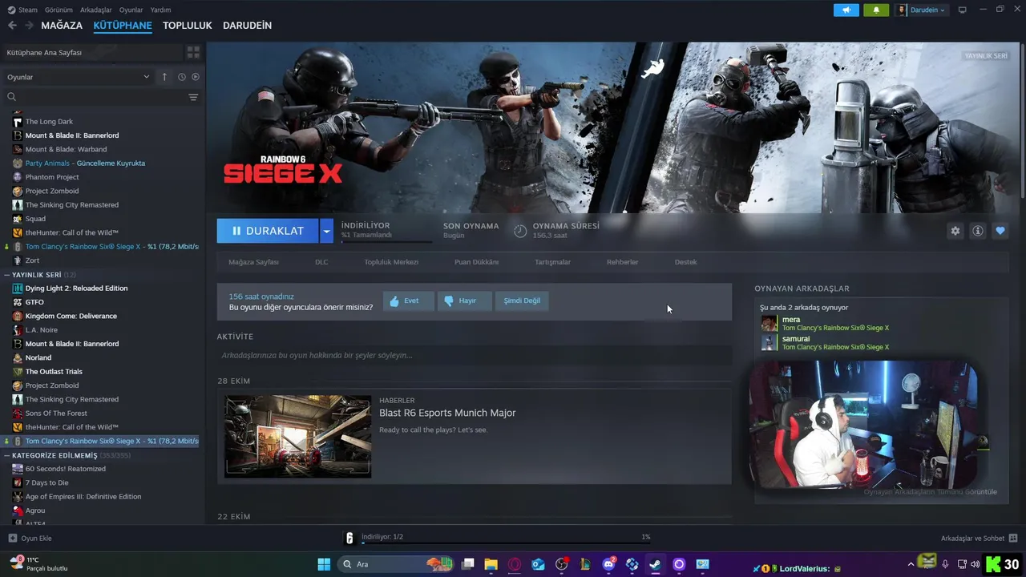Click the taskbar volume speaker icon

point(975,564)
